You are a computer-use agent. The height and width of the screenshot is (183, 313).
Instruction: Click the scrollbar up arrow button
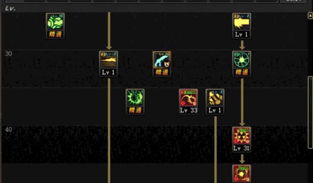pos(310,16)
